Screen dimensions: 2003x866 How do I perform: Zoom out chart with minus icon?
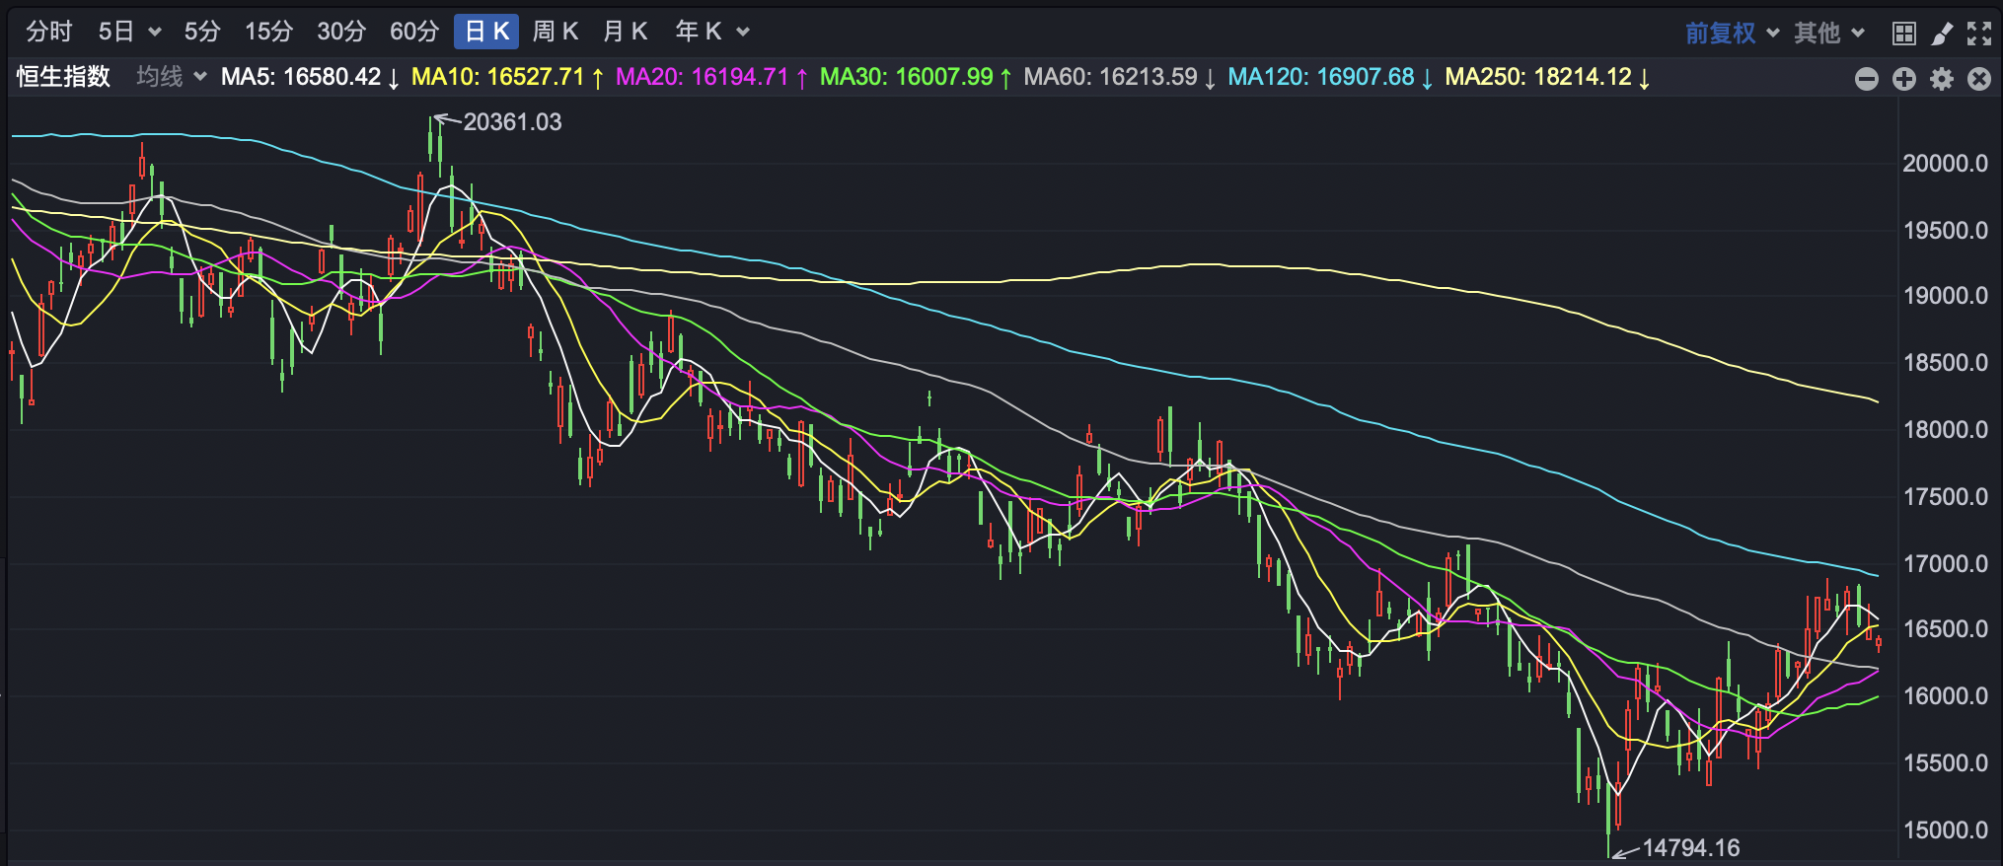point(1867,79)
